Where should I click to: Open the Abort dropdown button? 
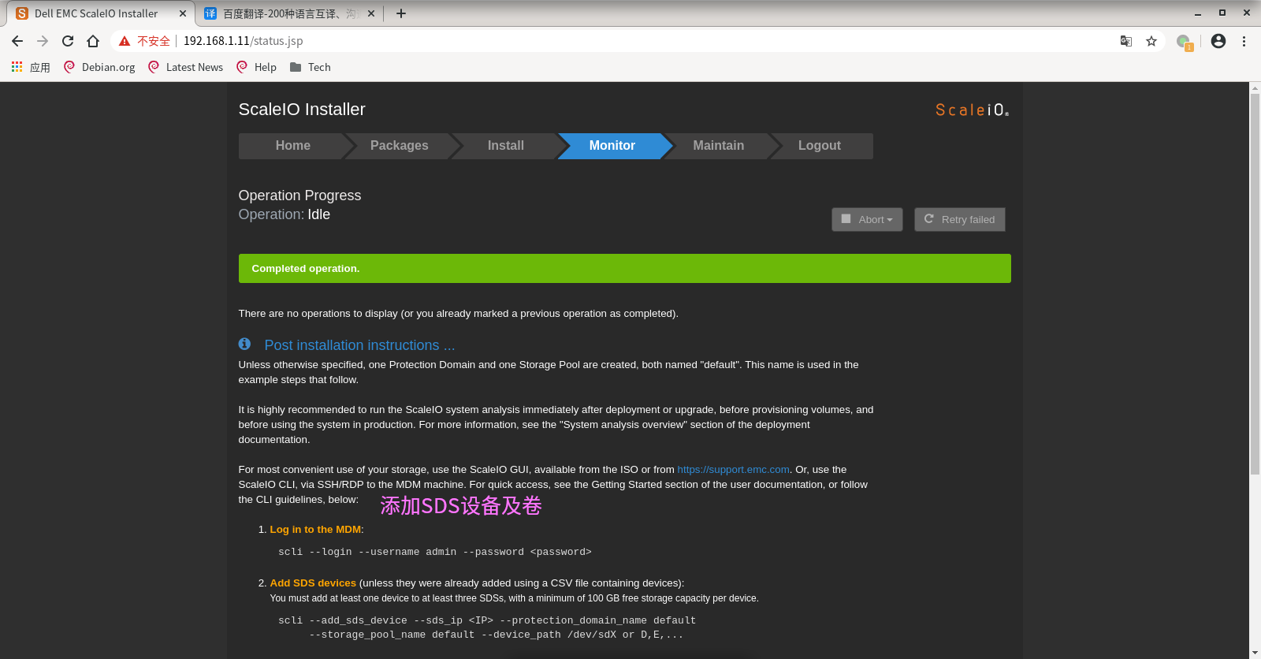pyautogui.click(x=867, y=219)
